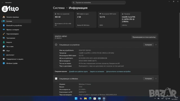This screenshot has height=101, width=180.
Task: Select product ID 00326-10000-00000-AA775
Action: (87, 61)
